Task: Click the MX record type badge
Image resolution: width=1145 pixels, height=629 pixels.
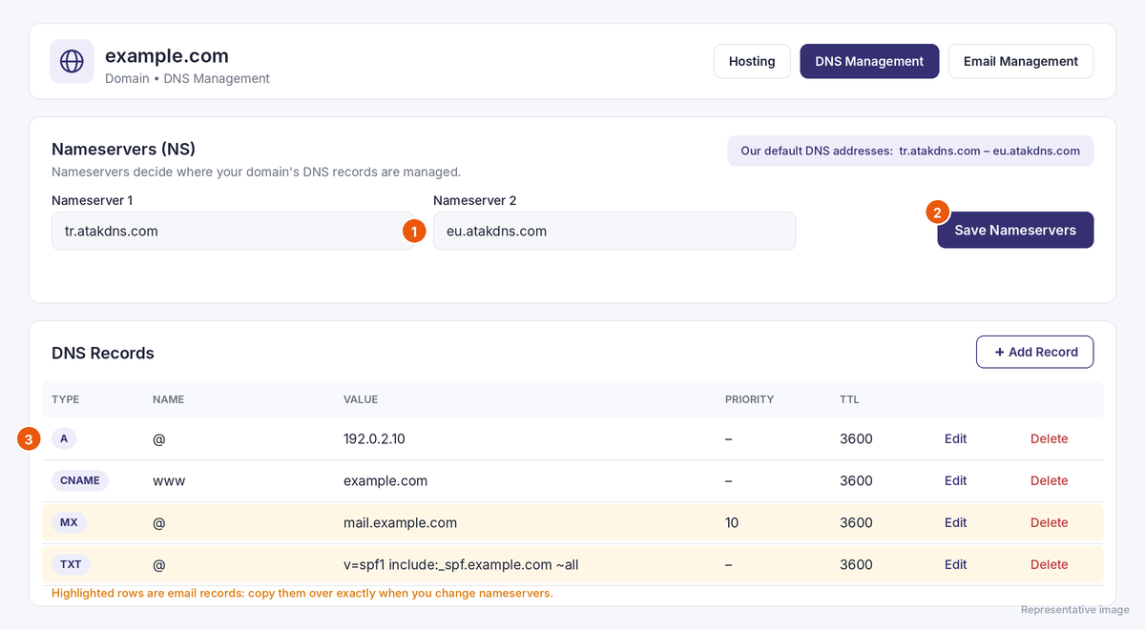Action: point(68,522)
